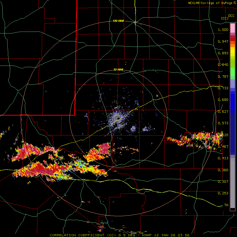Viewport: 237px width, 237px height.
Task: Click the TH threshold label
Action: (x=226, y=205)
